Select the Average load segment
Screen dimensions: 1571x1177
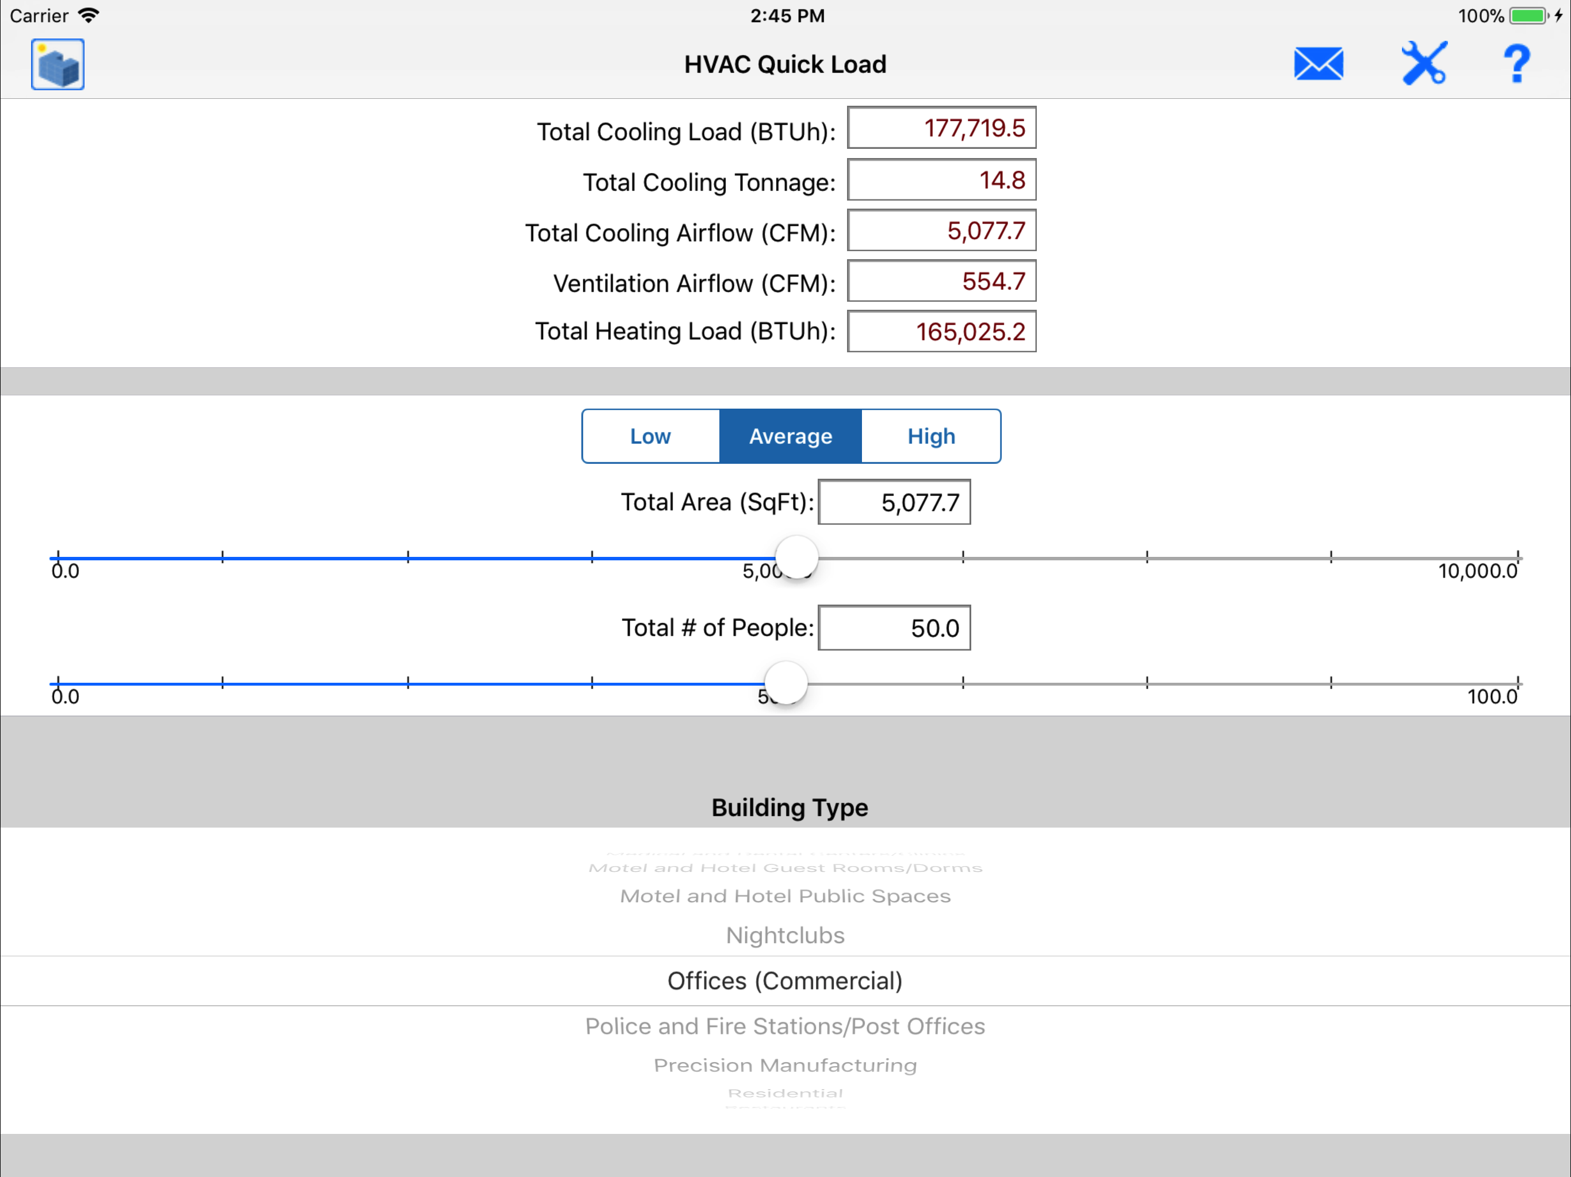tap(791, 436)
